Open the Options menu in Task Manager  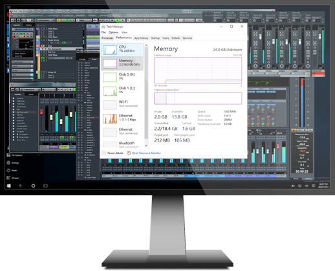pos(113,32)
